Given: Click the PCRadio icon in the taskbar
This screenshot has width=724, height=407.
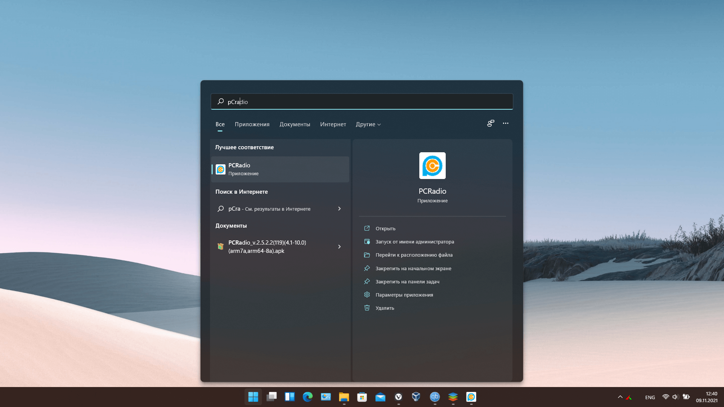Looking at the screenshot, I should 471,397.
